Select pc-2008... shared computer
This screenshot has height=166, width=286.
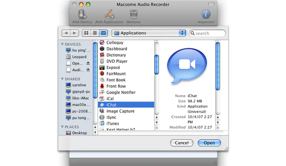(78, 111)
